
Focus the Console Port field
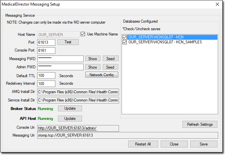(46, 51)
